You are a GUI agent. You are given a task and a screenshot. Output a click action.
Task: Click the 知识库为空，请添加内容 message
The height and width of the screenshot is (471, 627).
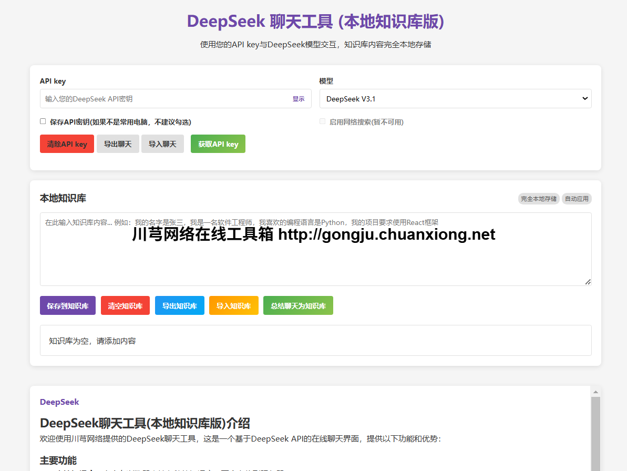click(92, 341)
